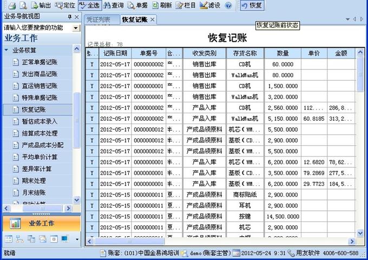This screenshot has height=260, width=368.
Task: Click the 恢复 restore button in toolbar
Action: tap(252, 5)
